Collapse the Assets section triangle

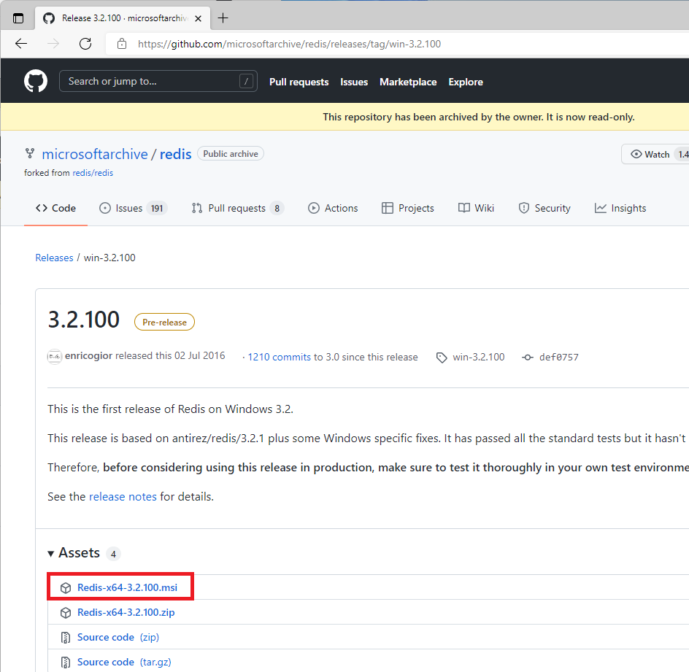pos(50,554)
